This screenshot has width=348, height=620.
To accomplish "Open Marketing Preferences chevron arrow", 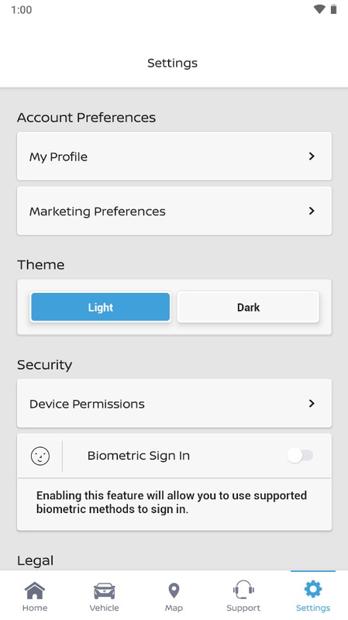I will click(x=312, y=211).
